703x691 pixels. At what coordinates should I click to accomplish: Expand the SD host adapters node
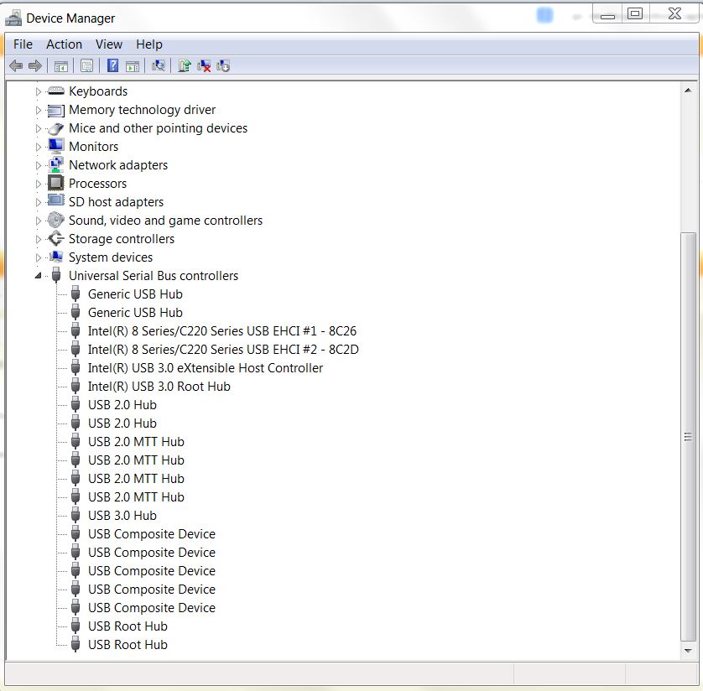click(x=38, y=203)
